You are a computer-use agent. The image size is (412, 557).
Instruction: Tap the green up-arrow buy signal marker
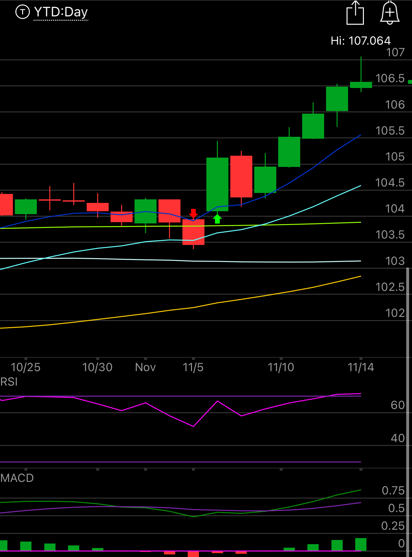click(217, 219)
